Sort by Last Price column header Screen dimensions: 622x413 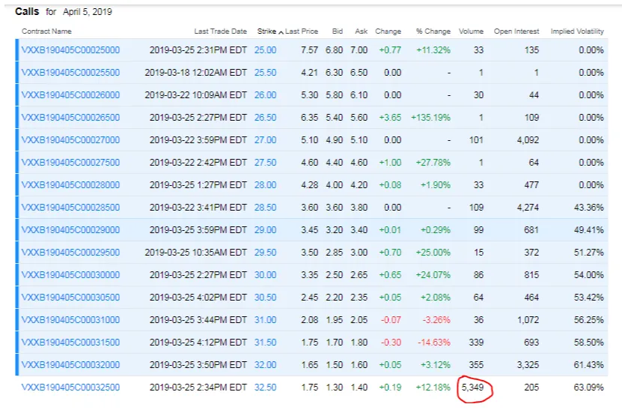302,31
